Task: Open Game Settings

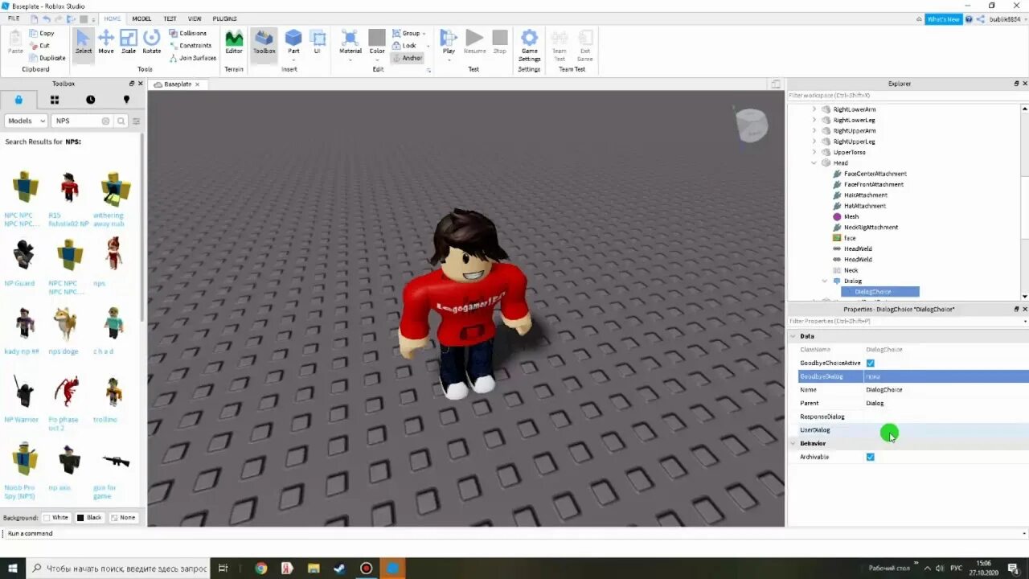Action: click(529, 45)
